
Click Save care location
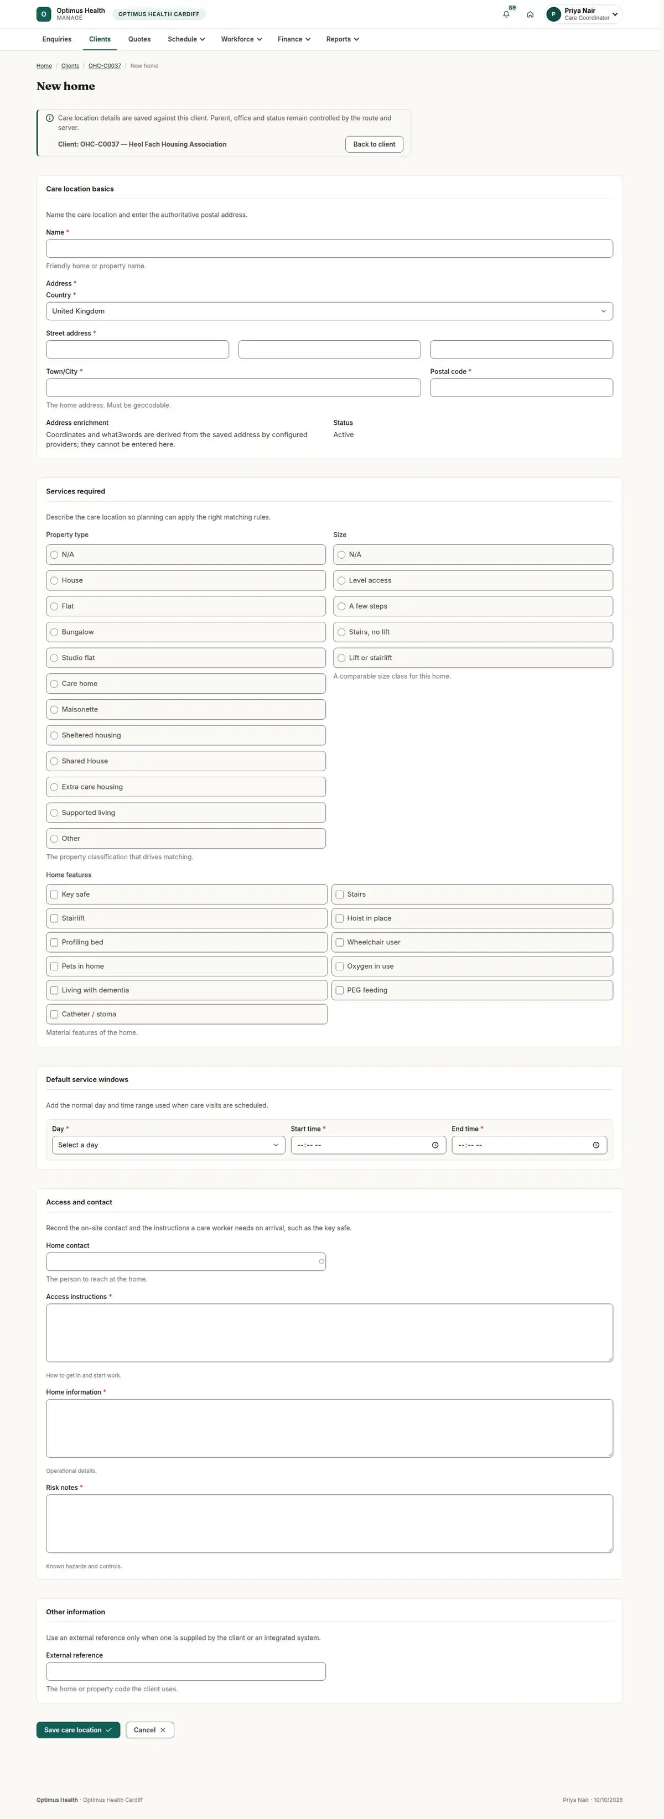click(x=79, y=1730)
